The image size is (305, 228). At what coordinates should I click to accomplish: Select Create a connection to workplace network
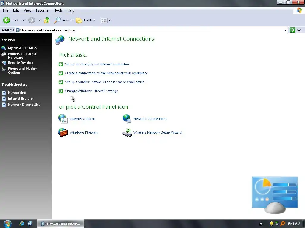(x=106, y=73)
